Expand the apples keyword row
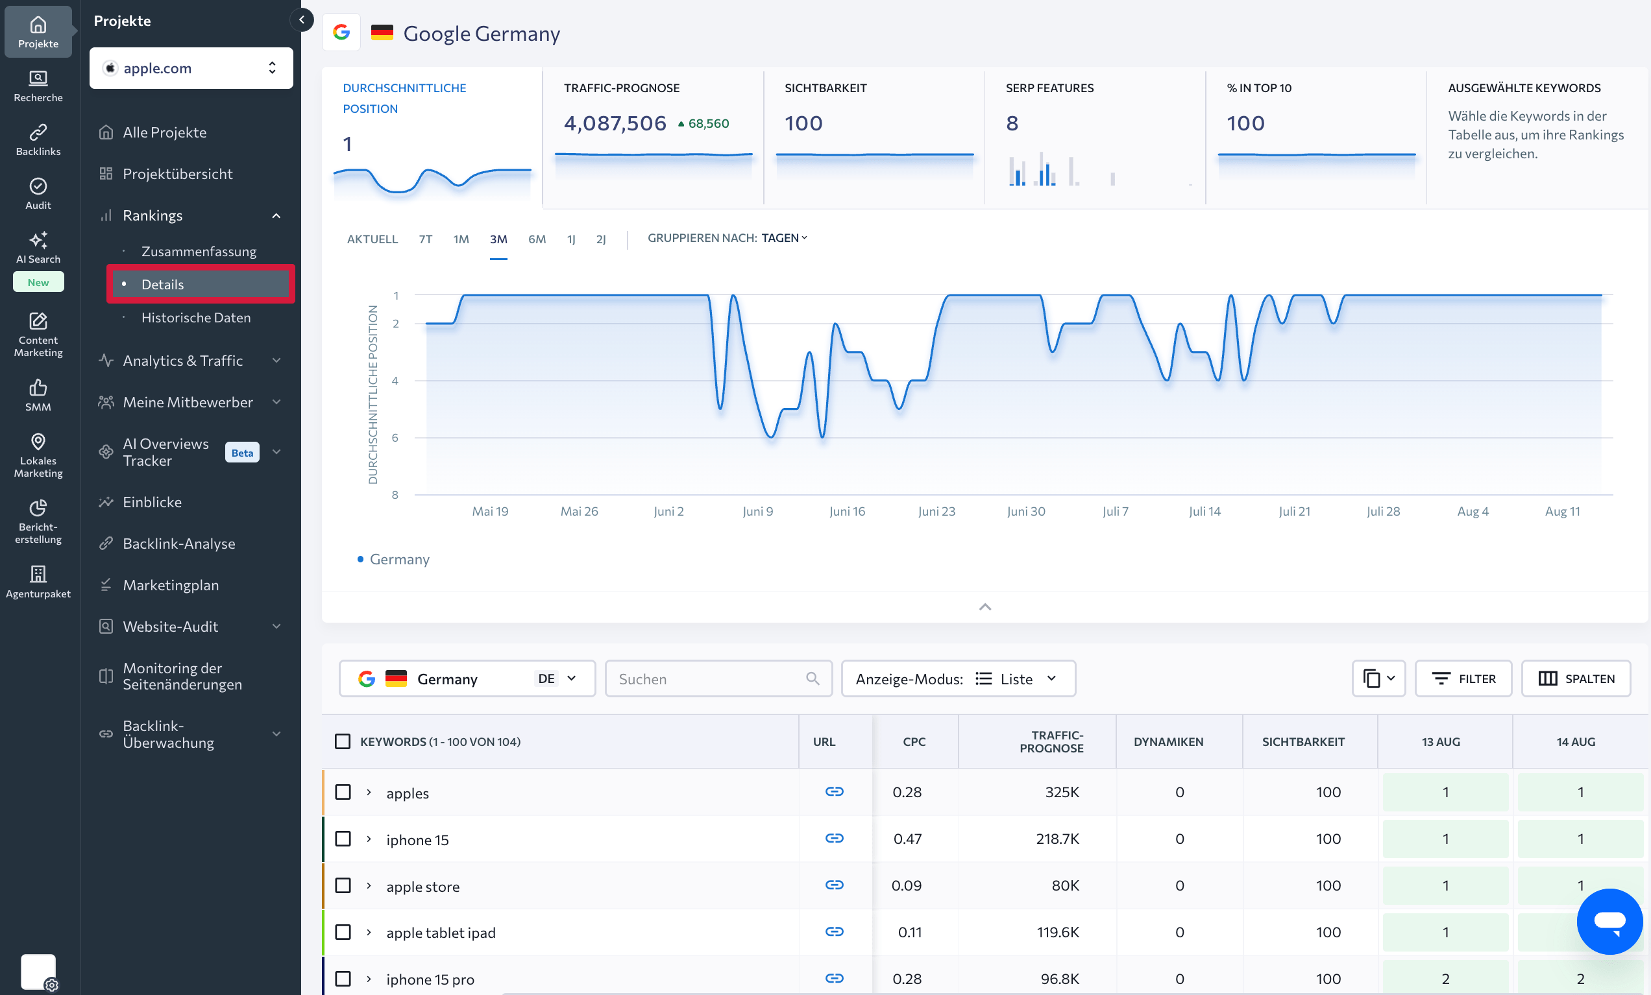 [369, 792]
